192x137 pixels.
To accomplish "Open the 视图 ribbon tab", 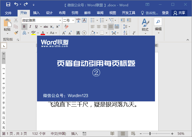I will [x=112, y=13].
